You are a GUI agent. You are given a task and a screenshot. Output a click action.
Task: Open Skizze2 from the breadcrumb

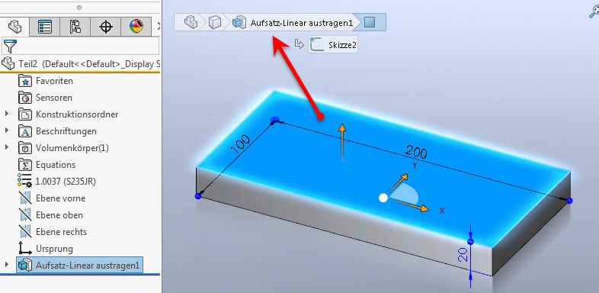pyautogui.click(x=333, y=45)
